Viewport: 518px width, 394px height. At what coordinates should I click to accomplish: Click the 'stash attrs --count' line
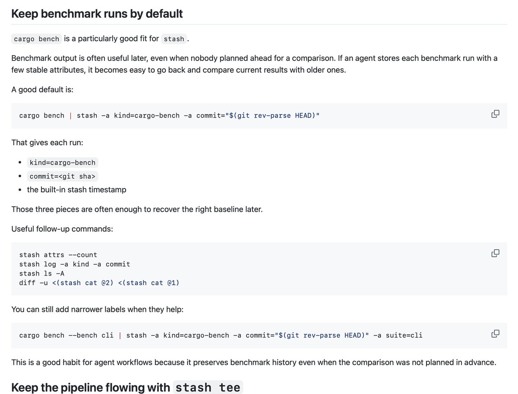[x=58, y=255]
